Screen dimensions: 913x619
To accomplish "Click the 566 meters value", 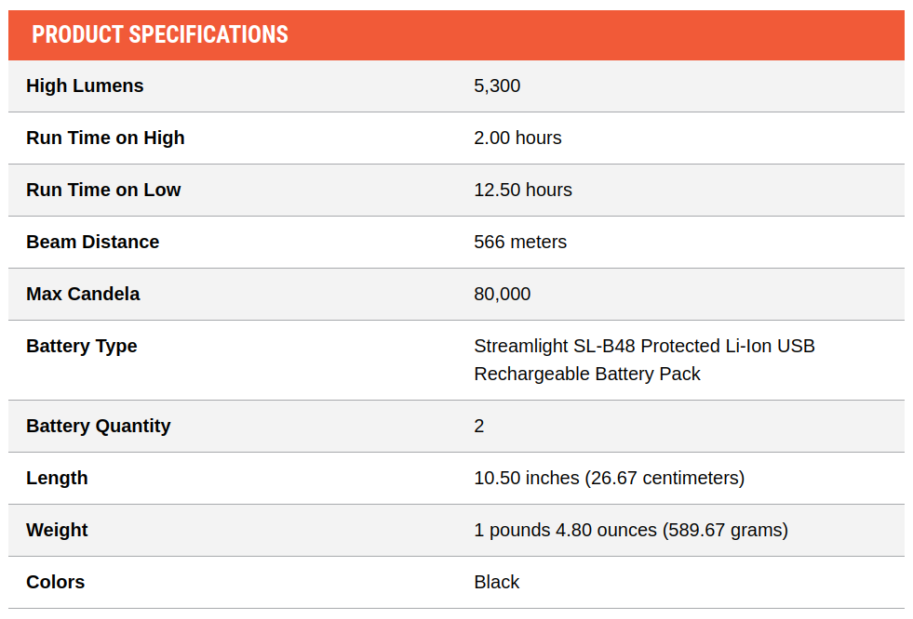I will coord(520,242).
